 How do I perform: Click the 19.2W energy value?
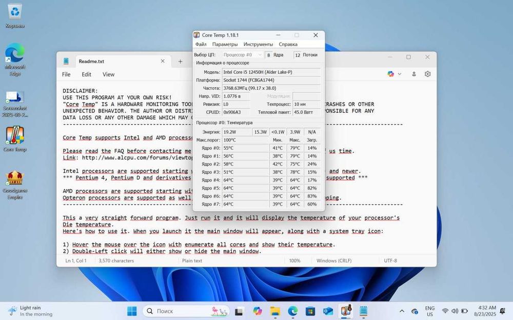coord(237,132)
